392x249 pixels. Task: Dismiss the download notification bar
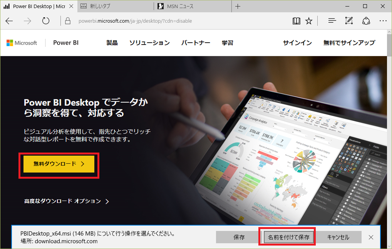(x=371, y=237)
